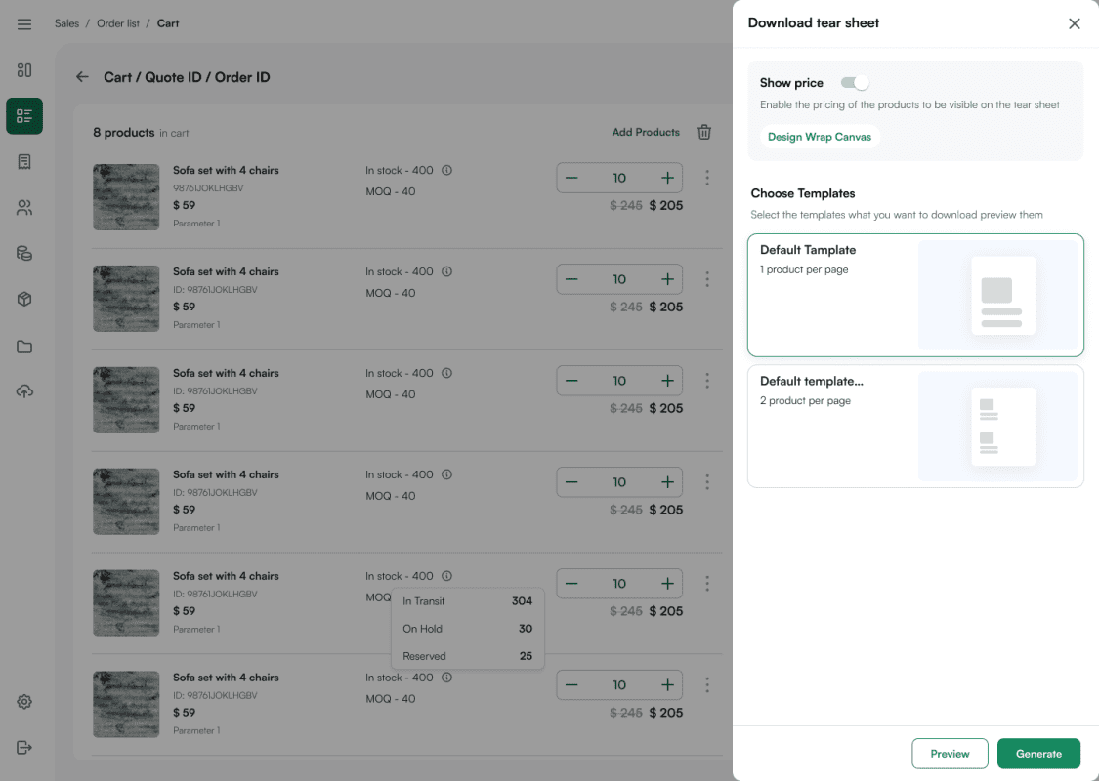
Task: Select the Default Tamplate with 1 product per page
Action: coord(915,295)
